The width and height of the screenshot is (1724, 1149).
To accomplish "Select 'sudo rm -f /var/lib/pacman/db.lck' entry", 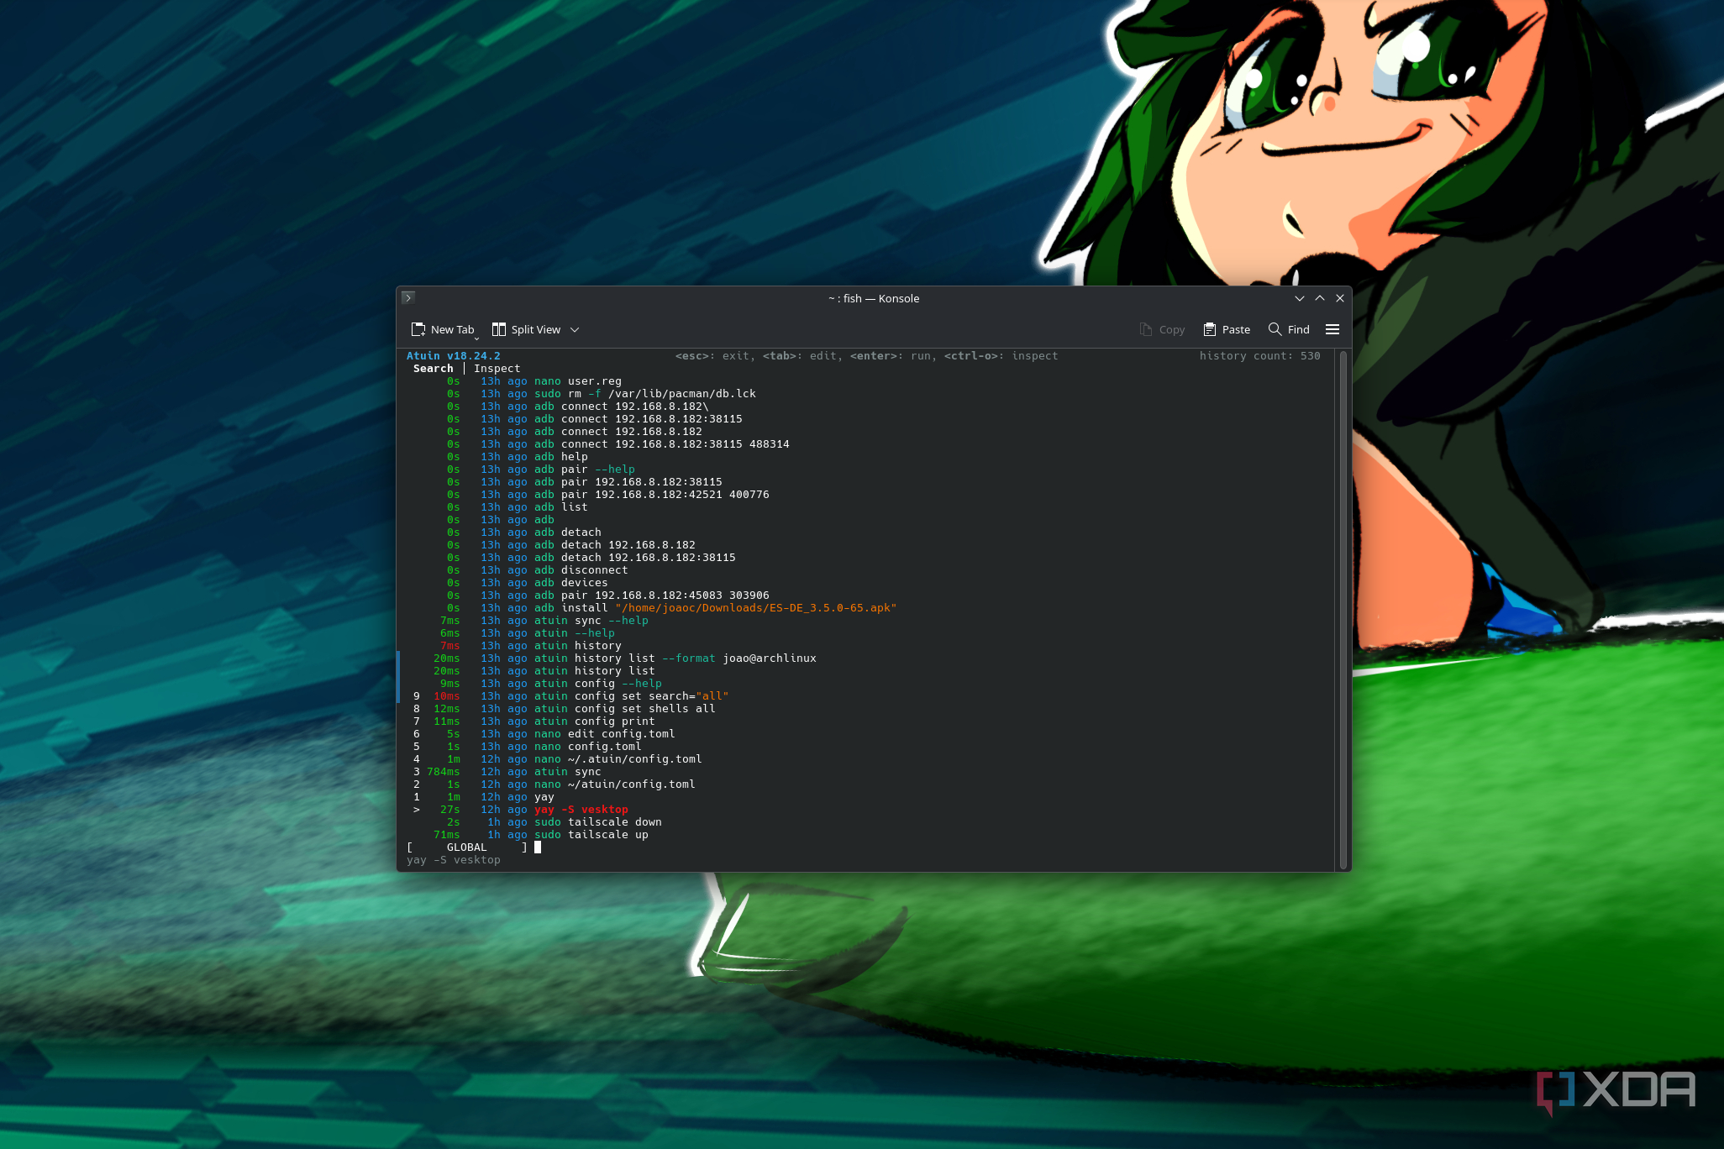I will [644, 394].
